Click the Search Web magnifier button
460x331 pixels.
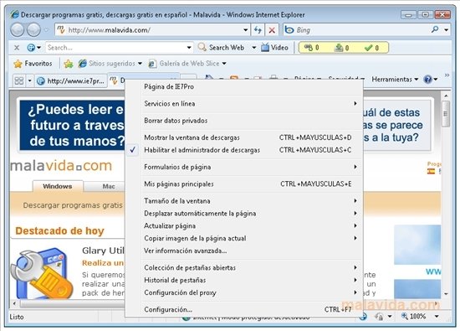point(222,47)
